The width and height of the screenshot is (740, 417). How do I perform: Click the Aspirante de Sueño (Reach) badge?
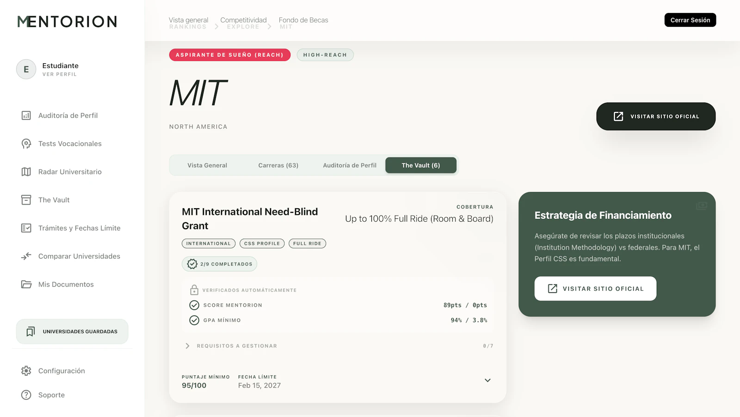(x=230, y=55)
